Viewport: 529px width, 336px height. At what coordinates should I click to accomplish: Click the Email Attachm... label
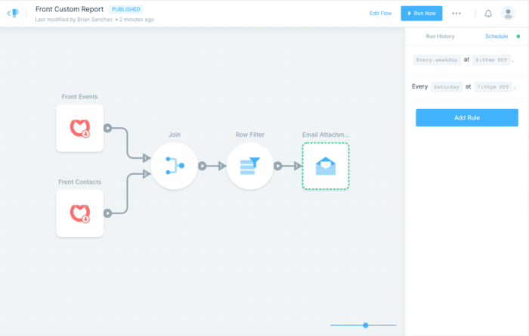[x=326, y=135]
